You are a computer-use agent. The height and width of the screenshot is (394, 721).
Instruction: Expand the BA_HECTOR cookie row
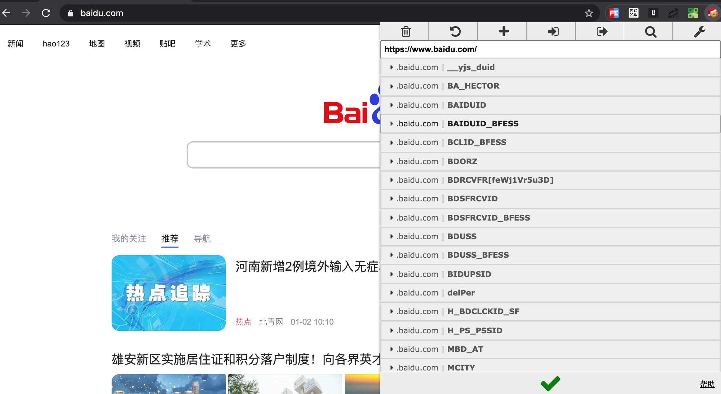point(550,86)
